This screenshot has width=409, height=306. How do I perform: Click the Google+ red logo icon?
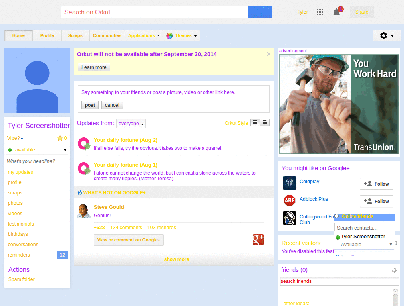(258, 239)
